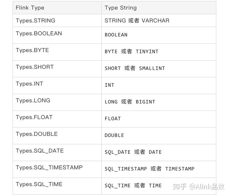Click the SHORT 或者 SMALLINT cell
The image size is (230, 196).
pyautogui.click(x=134, y=68)
